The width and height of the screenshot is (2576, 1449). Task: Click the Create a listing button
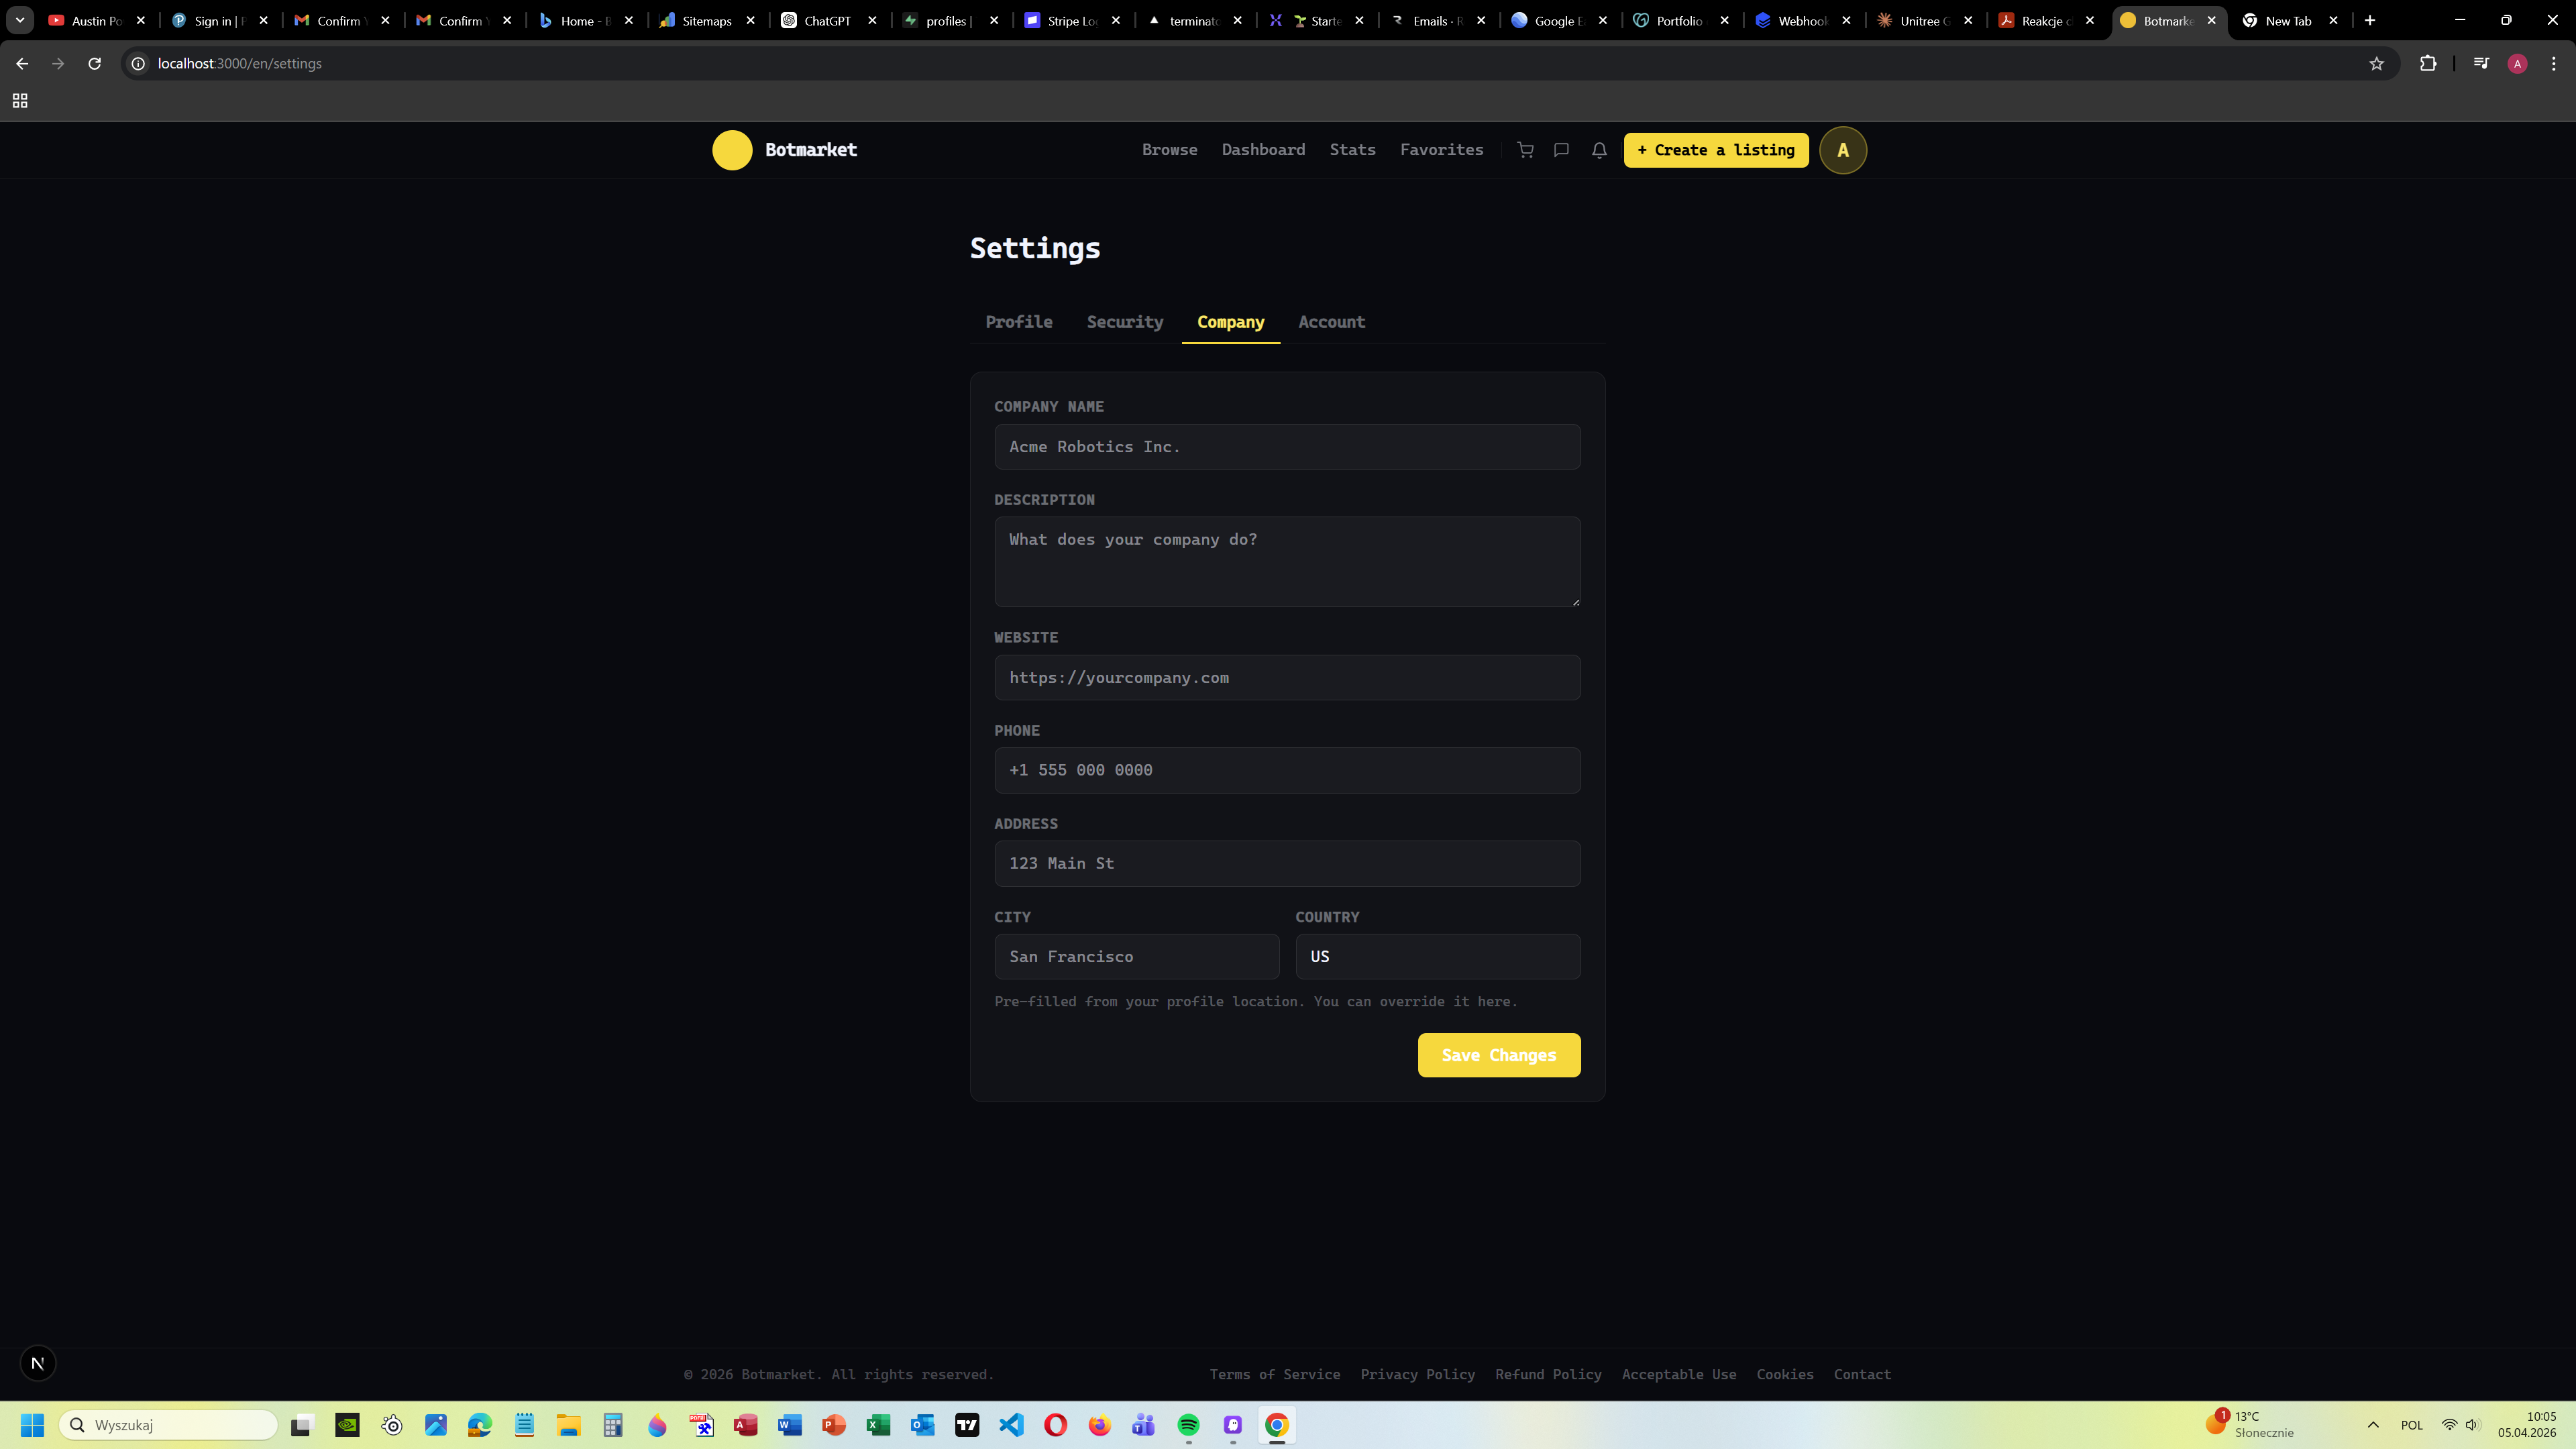(1715, 150)
